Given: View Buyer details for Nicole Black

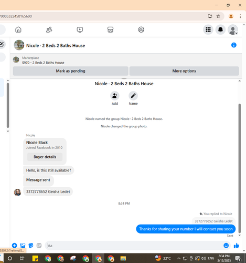Looking at the screenshot, I should 45,157.
